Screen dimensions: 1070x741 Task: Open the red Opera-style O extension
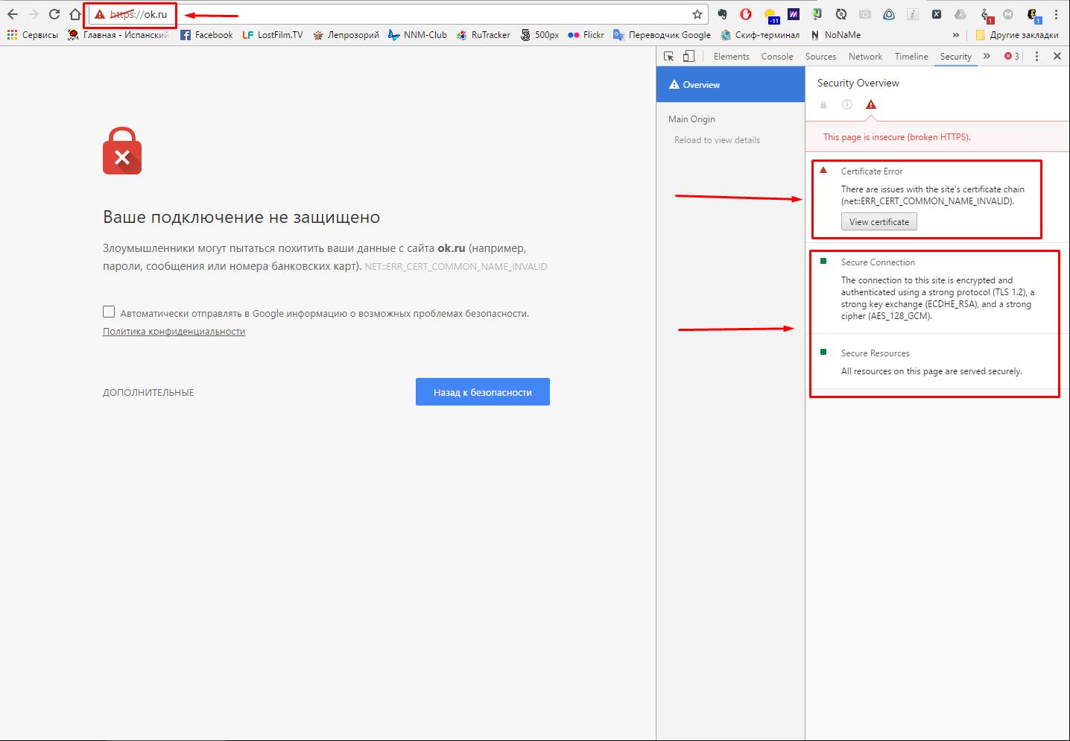746,14
